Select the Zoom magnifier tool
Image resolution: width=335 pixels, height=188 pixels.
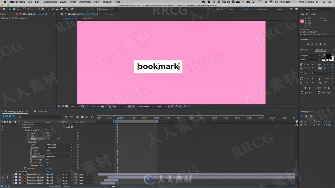[x=18, y=9]
